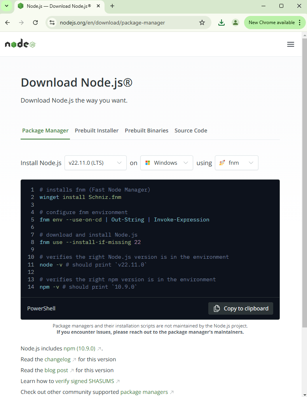The width and height of the screenshot is (307, 397).
Task: Click external-link arrow after npm (10.9.0)
Action: 99,349
